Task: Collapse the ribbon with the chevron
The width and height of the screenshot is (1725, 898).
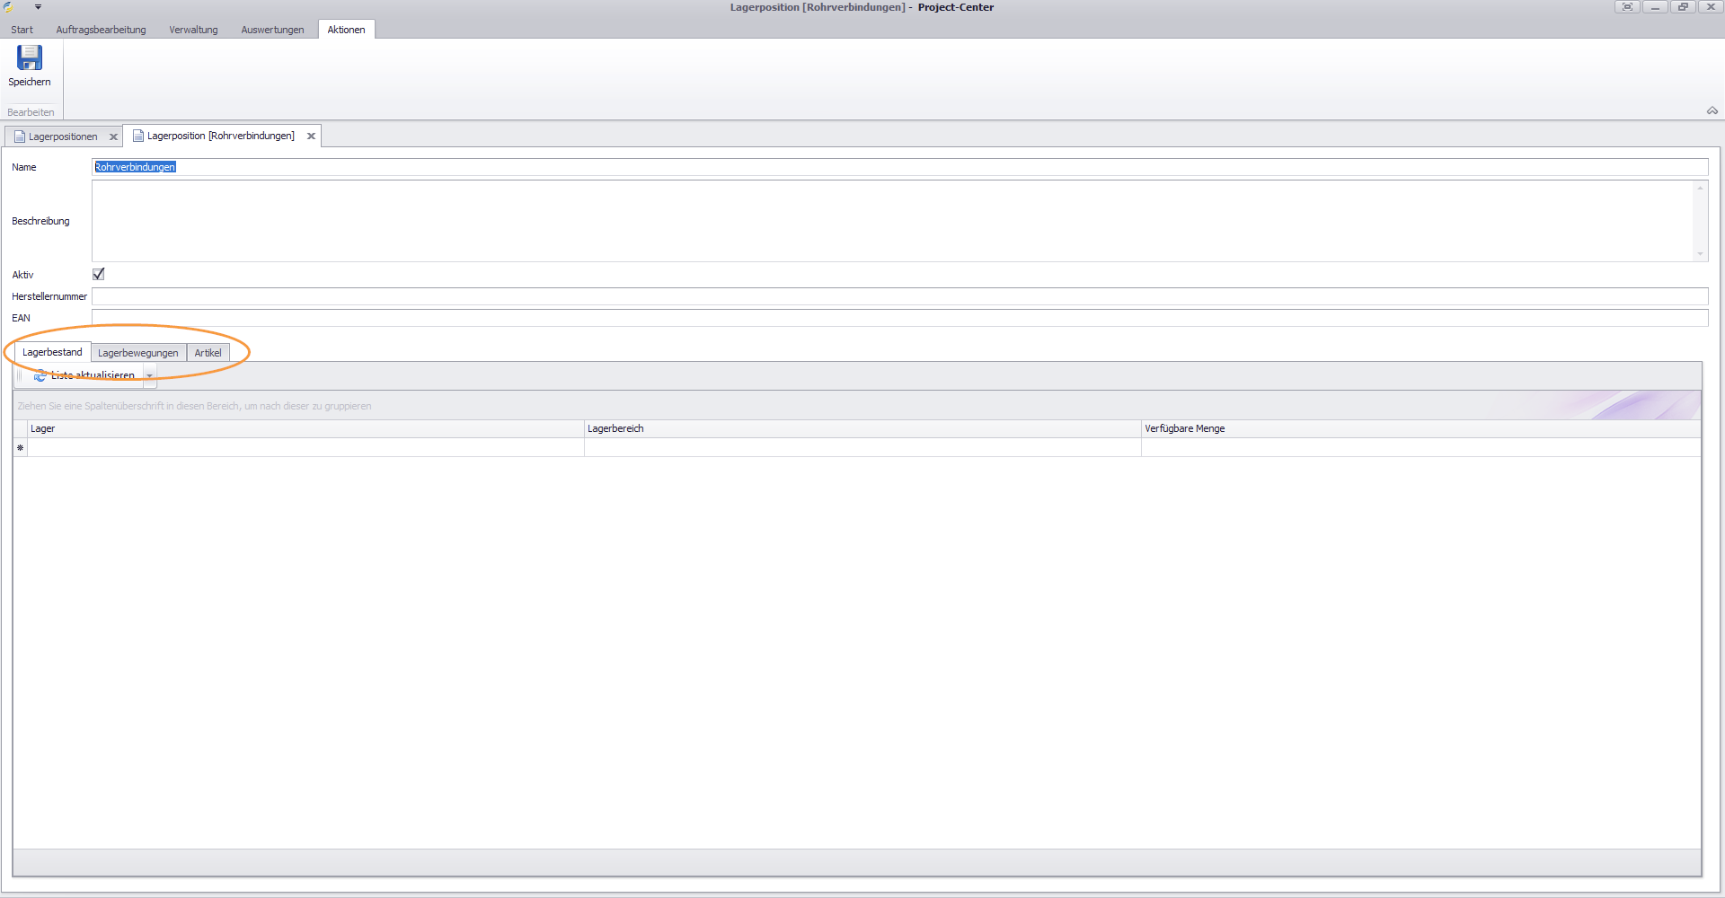Action: coord(1712,111)
